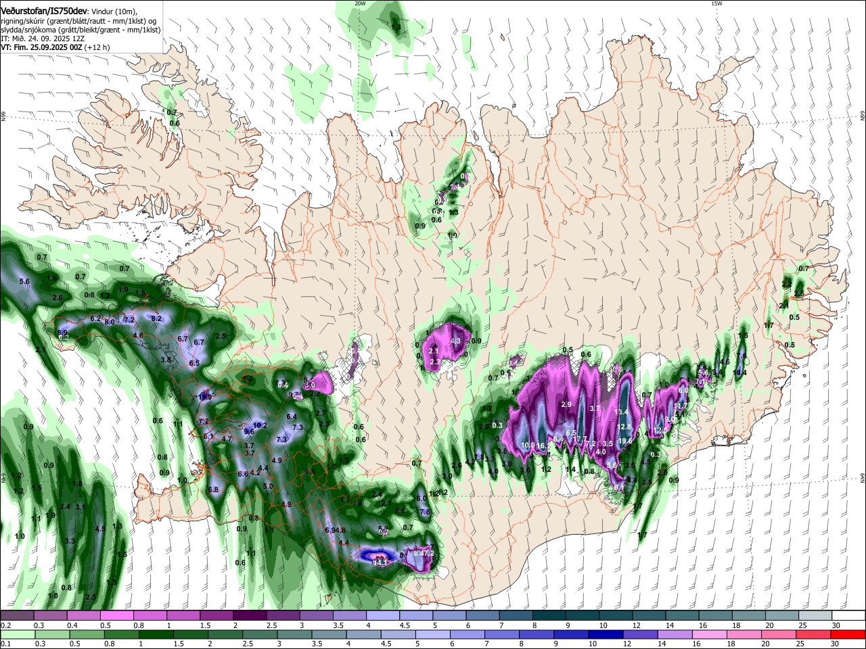Select the '13.4' precipitation value on the map

coord(621,412)
